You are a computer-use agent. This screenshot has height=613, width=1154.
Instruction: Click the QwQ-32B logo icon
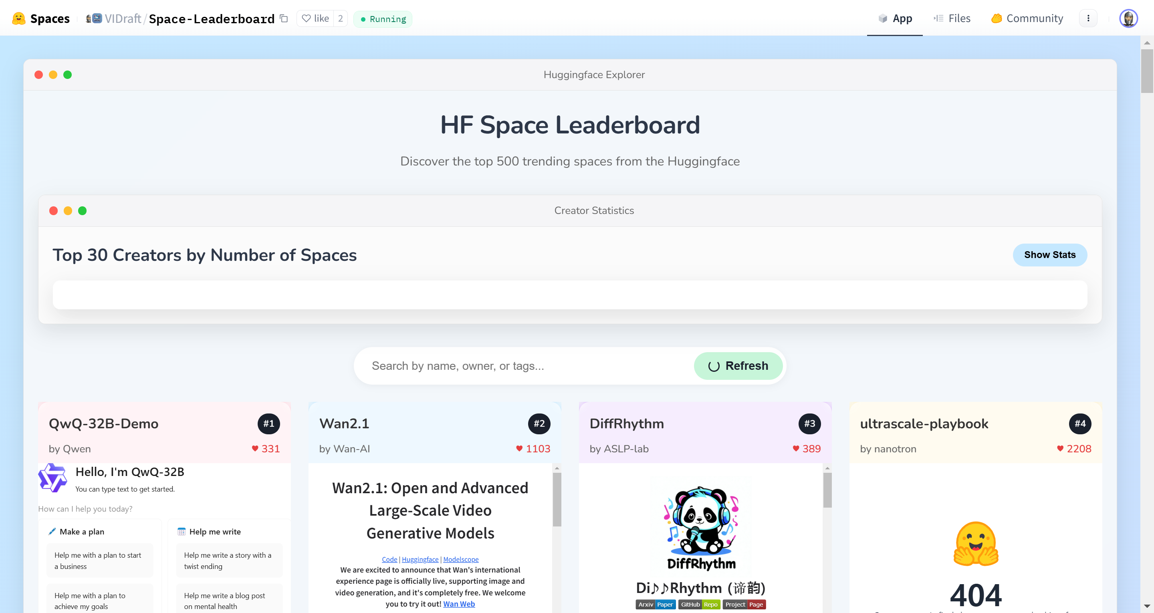52,478
